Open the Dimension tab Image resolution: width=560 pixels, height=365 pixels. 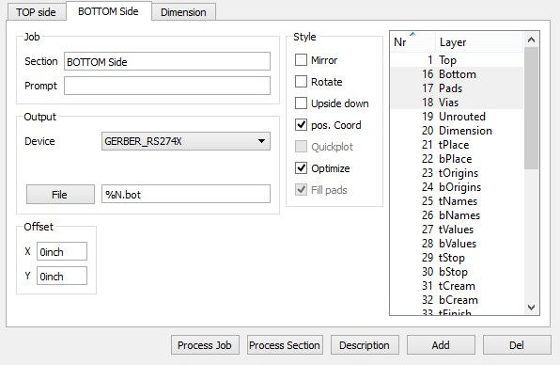click(183, 12)
